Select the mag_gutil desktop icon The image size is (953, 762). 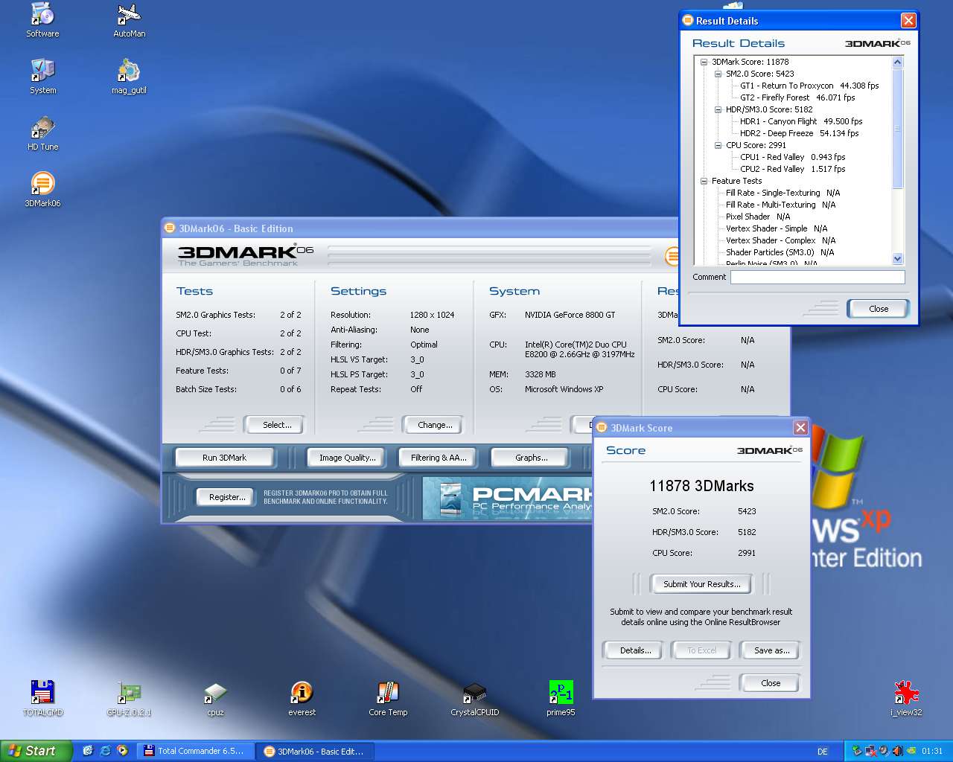pyautogui.click(x=129, y=77)
